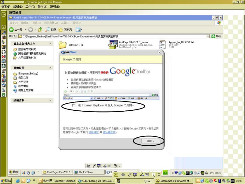Toggle the 資料夾 folders pane button
Viewport: 245px width, 184px height.
[65, 29]
